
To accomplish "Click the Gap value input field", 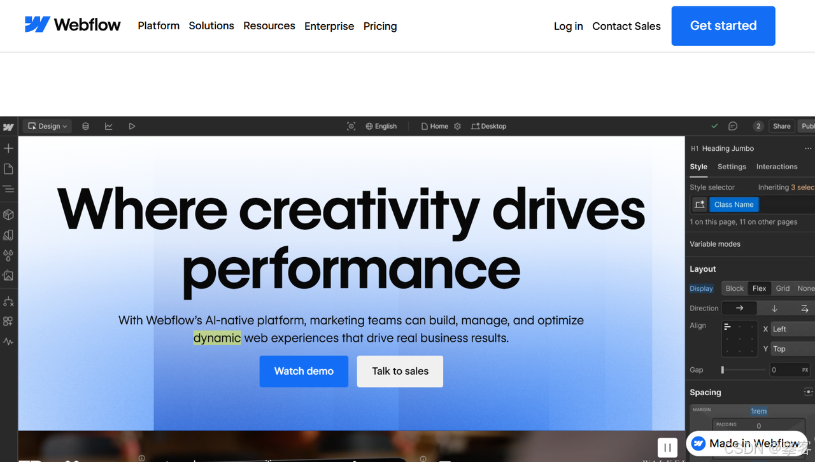I will (791, 370).
